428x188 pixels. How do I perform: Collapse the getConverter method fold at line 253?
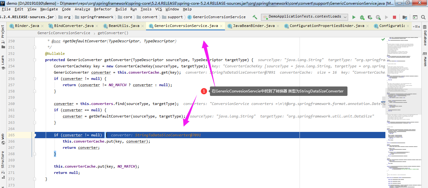(x=35, y=60)
